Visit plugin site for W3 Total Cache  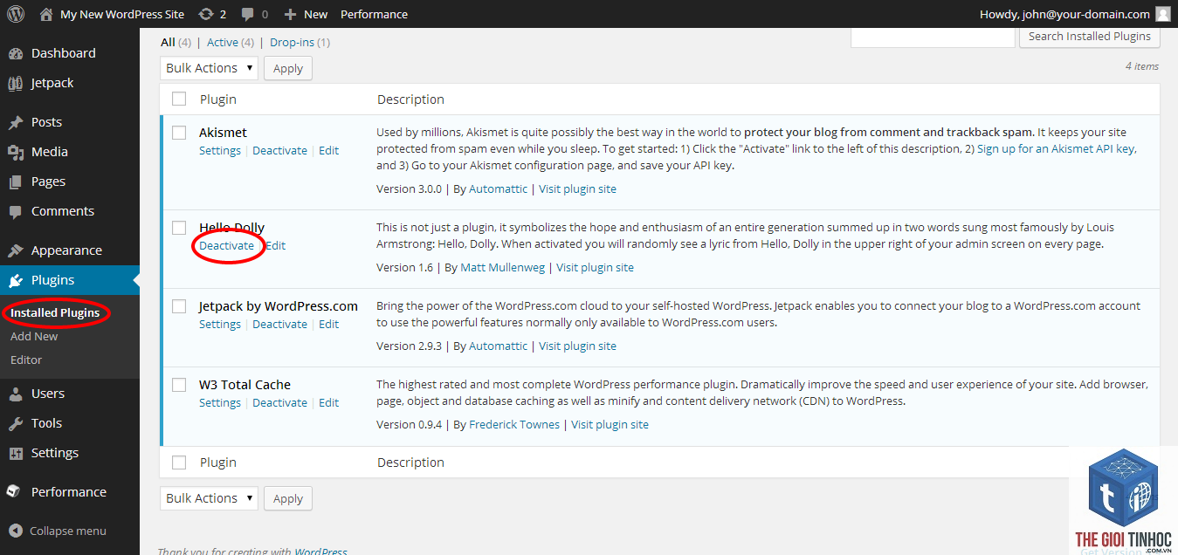coord(610,424)
